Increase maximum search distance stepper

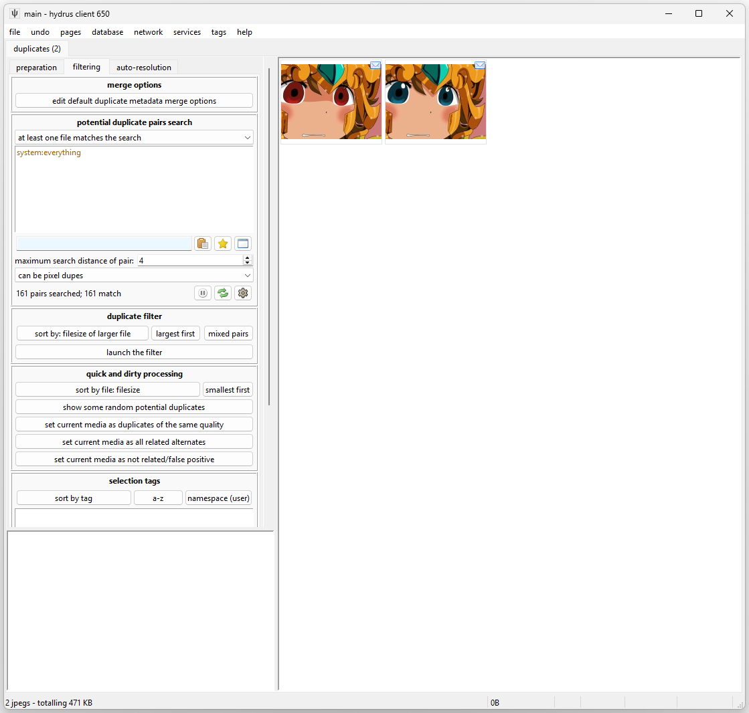(247, 258)
